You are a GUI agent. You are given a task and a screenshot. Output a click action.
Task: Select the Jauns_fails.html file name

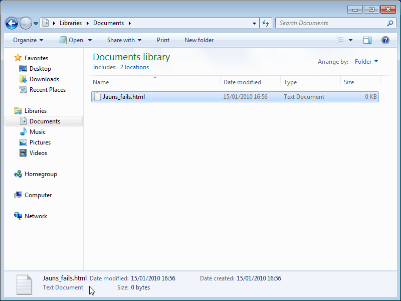tap(124, 97)
